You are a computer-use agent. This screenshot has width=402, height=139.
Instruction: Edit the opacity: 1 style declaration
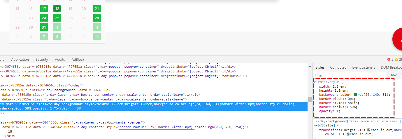tap(330, 111)
